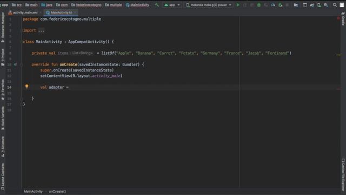The height and width of the screenshot is (195, 346).
Task: Open the Z: Structure tool window
Action: (3, 146)
